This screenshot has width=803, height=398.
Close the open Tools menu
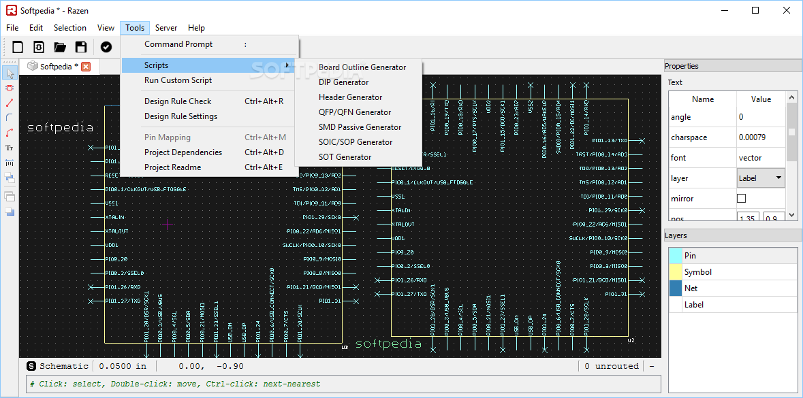136,28
